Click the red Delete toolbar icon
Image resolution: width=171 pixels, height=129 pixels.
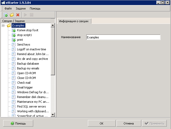(x=18, y=15)
